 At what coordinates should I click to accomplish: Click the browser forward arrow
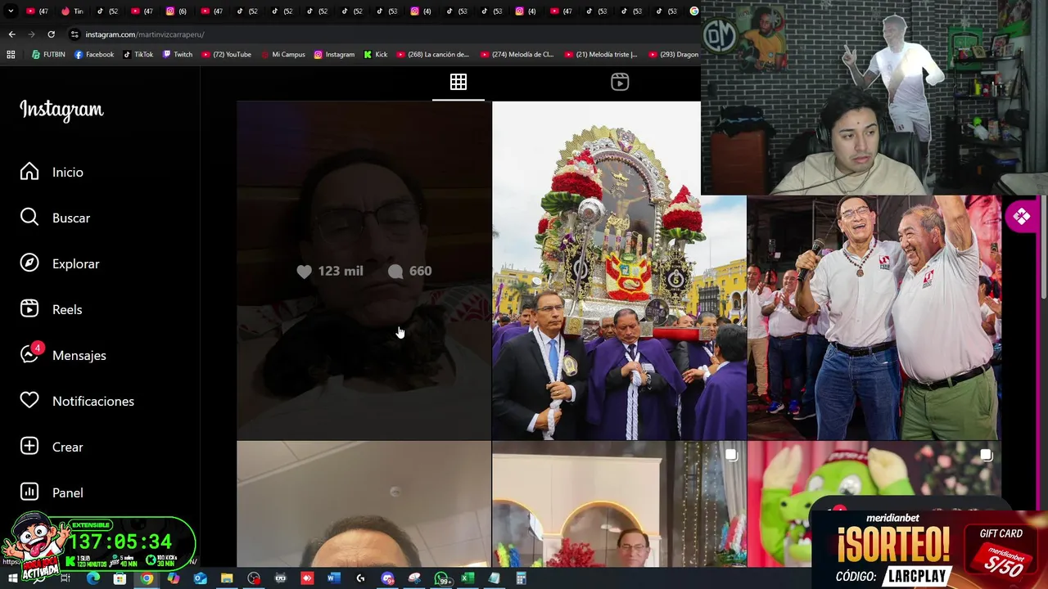pos(31,34)
